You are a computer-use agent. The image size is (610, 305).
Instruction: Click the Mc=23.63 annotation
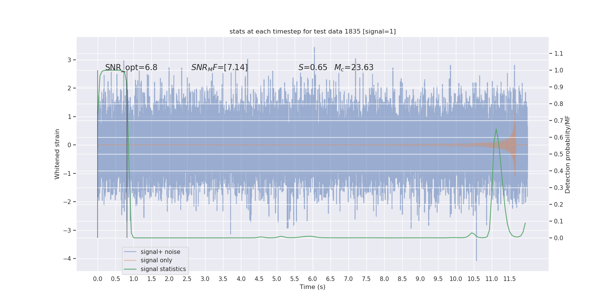[354, 67]
